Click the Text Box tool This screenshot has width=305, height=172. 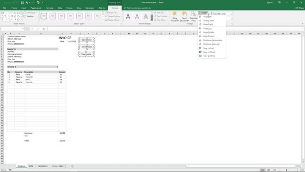[x=29, y=16]
